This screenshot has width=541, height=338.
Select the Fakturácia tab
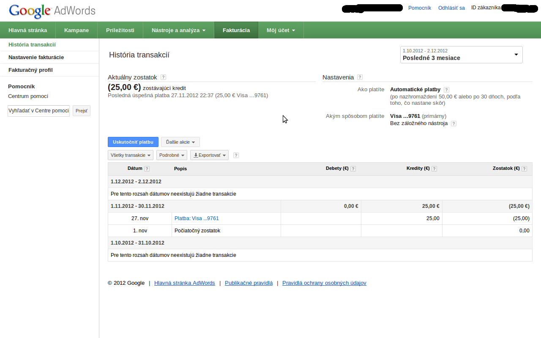(236, 30)
